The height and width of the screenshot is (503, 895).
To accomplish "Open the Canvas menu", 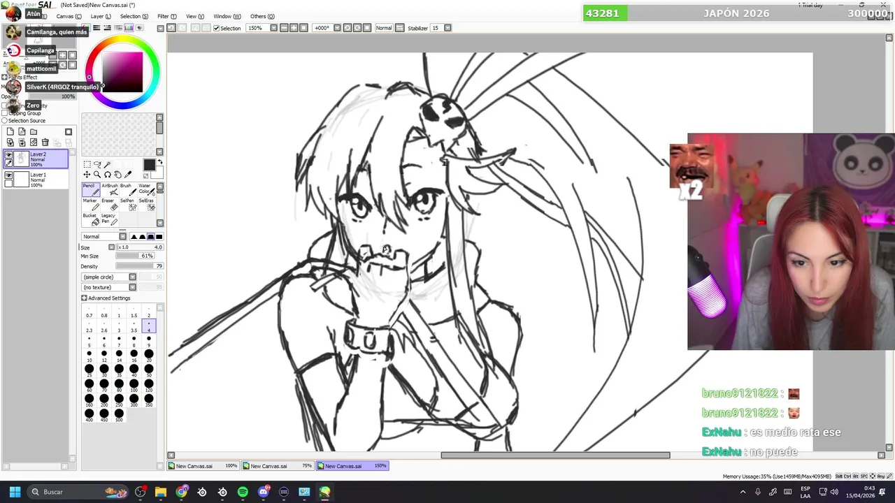I will (x=68, y=16).
